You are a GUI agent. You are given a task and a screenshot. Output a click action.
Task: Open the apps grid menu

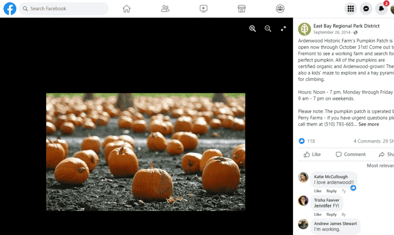pos(351,9)
